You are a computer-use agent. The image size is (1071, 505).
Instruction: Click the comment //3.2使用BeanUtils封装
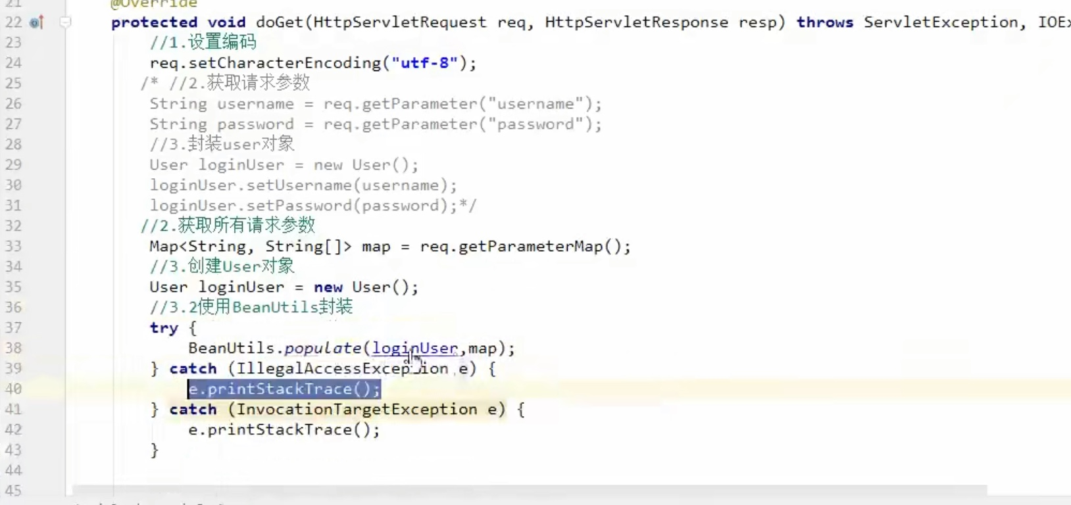coord(251,307)
